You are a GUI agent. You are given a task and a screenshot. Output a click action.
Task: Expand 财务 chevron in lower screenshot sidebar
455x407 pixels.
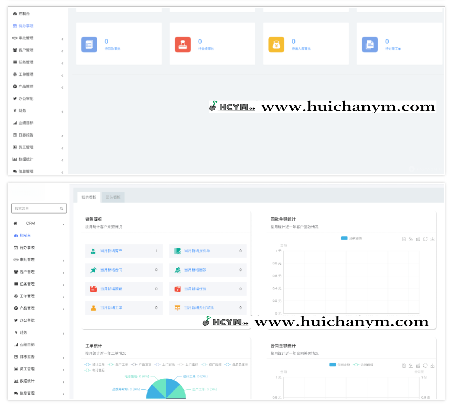coord(64,334)
